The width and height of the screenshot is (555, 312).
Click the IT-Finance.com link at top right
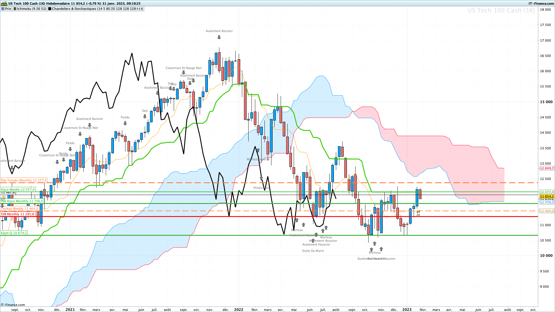[x=541, y=3]
